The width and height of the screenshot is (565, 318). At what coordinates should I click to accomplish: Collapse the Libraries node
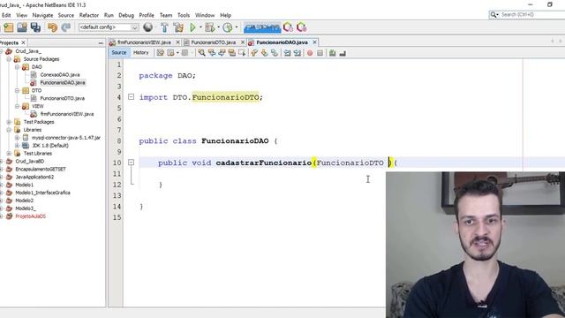pyautogui.click(x=9, y=130)
